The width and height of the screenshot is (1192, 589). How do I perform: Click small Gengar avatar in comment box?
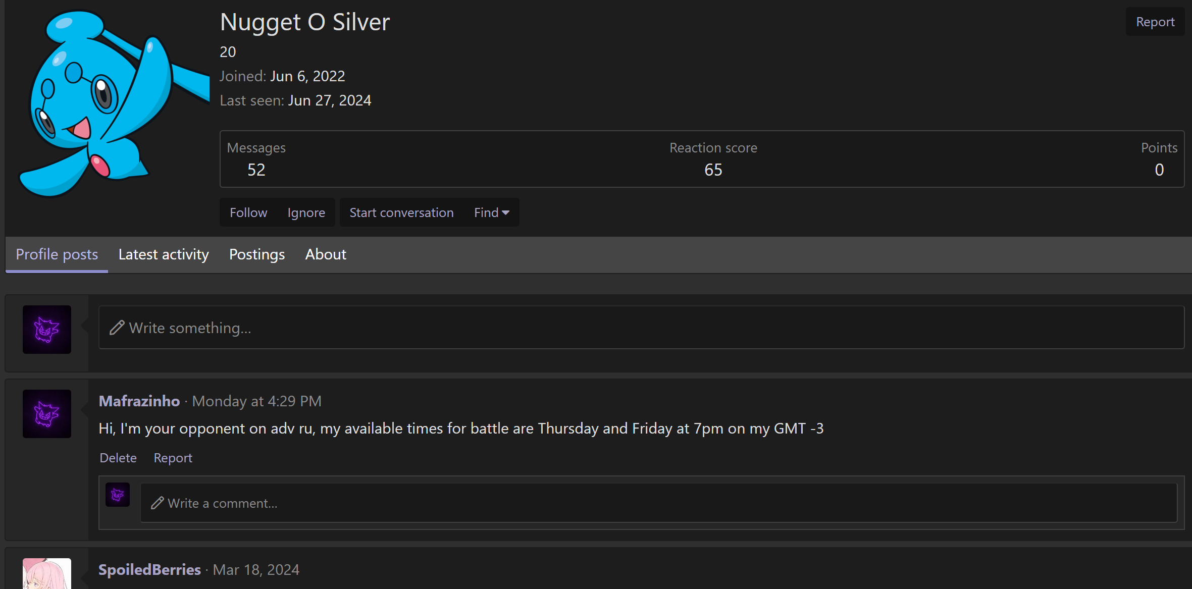[x=118, y=495]
